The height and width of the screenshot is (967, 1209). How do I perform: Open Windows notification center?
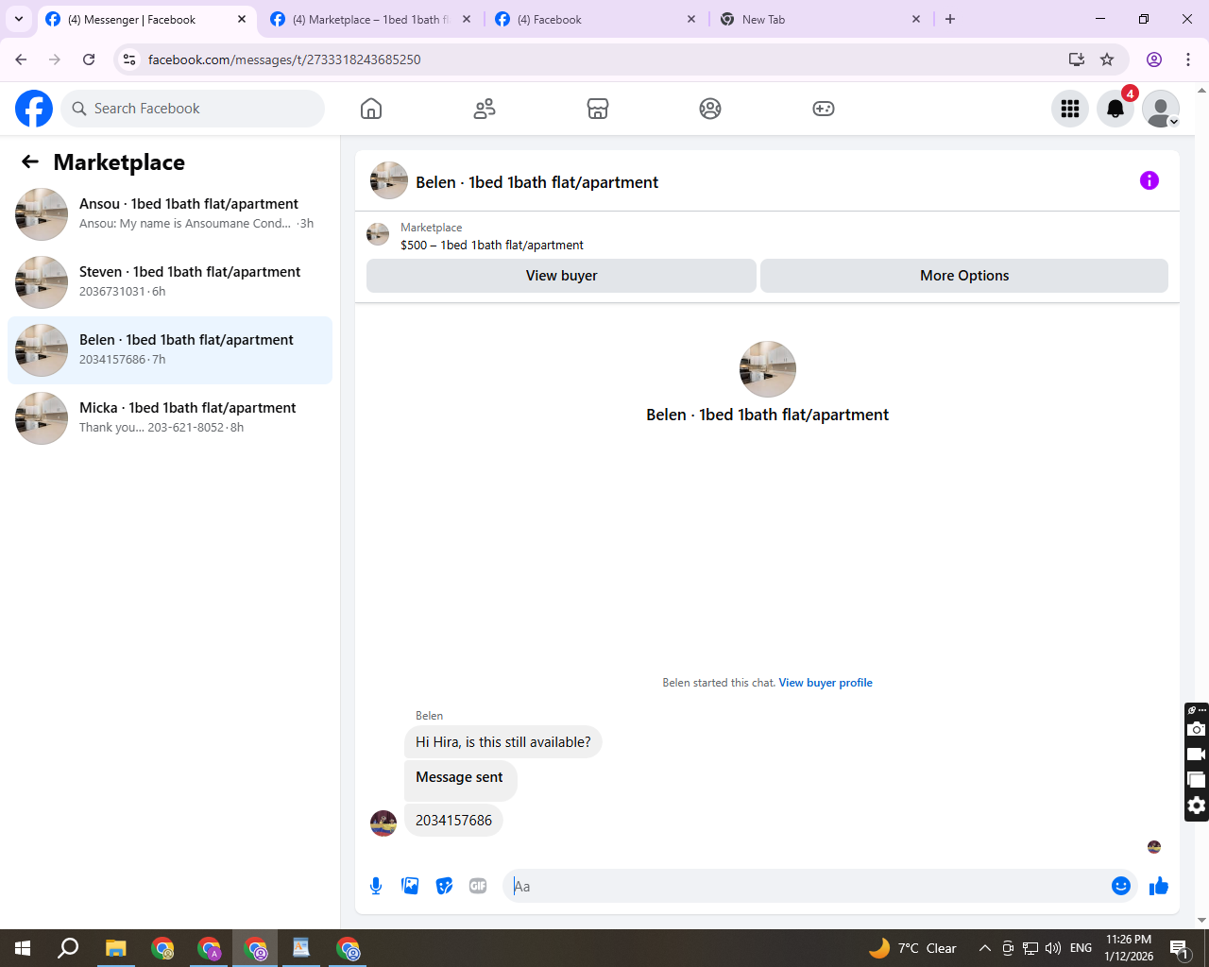[1180, 948]
